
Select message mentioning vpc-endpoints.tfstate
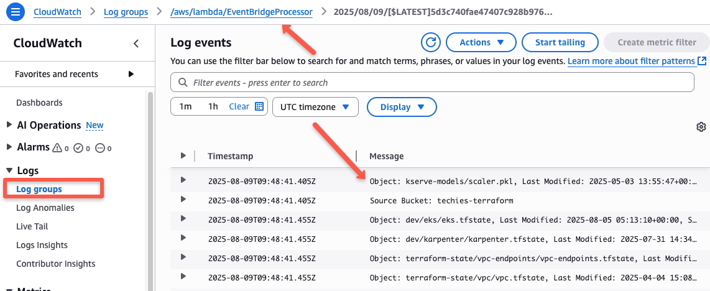click(x=533, y=259)
